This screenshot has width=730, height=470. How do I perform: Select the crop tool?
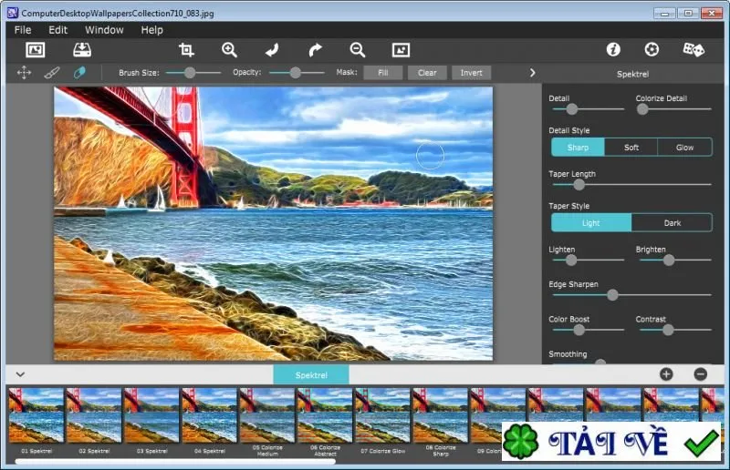point(186,50)
